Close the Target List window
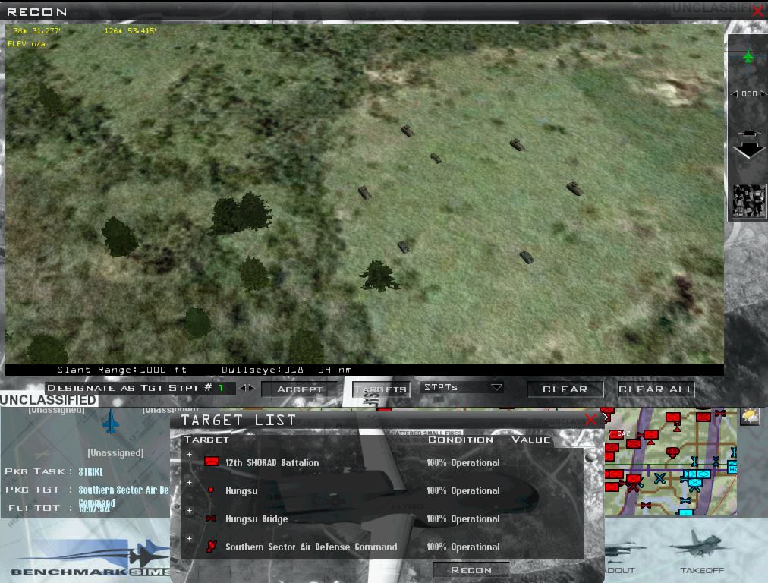 (x=590, y=419)
